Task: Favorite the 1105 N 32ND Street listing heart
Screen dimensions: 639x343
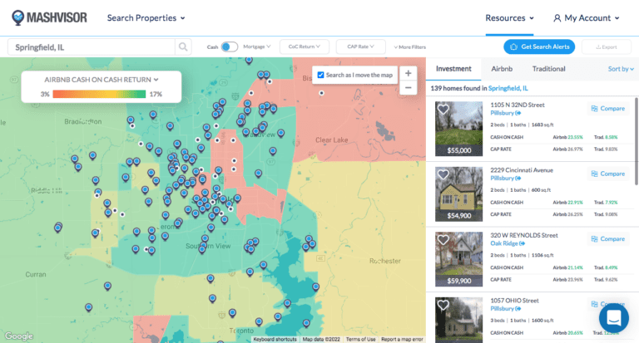Action: tap(443, 110)
